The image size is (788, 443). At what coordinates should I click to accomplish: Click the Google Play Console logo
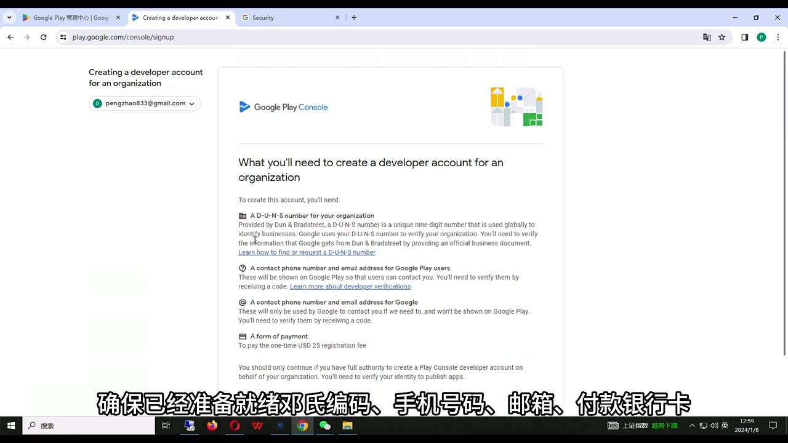pyautogui.click(x=283, y=107)
